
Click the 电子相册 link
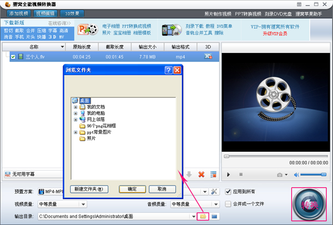[x=111, y=26]
